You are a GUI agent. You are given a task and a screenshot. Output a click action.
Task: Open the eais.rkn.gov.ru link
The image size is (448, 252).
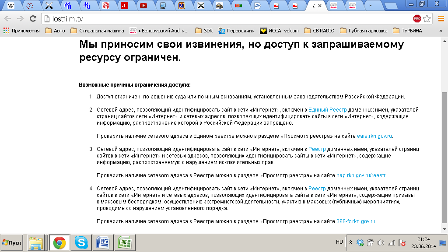374,136
